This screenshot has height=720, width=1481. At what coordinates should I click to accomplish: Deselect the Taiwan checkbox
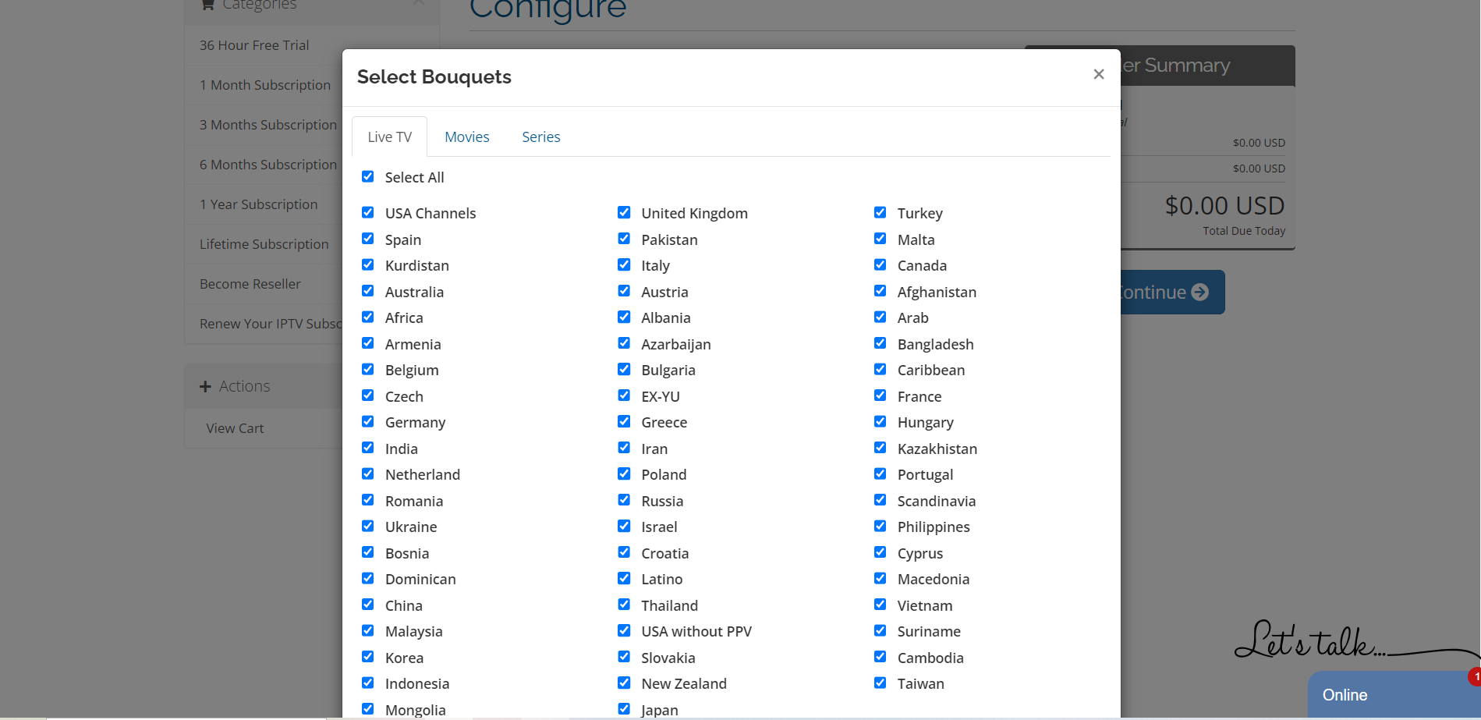[x=880, y=683]
